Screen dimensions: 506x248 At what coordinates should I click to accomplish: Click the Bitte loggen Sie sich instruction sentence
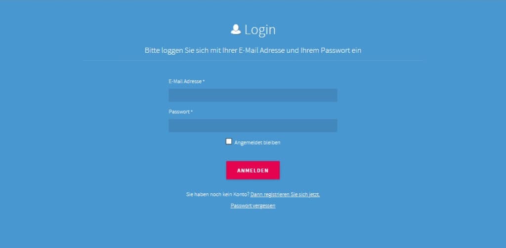(253, 51)
